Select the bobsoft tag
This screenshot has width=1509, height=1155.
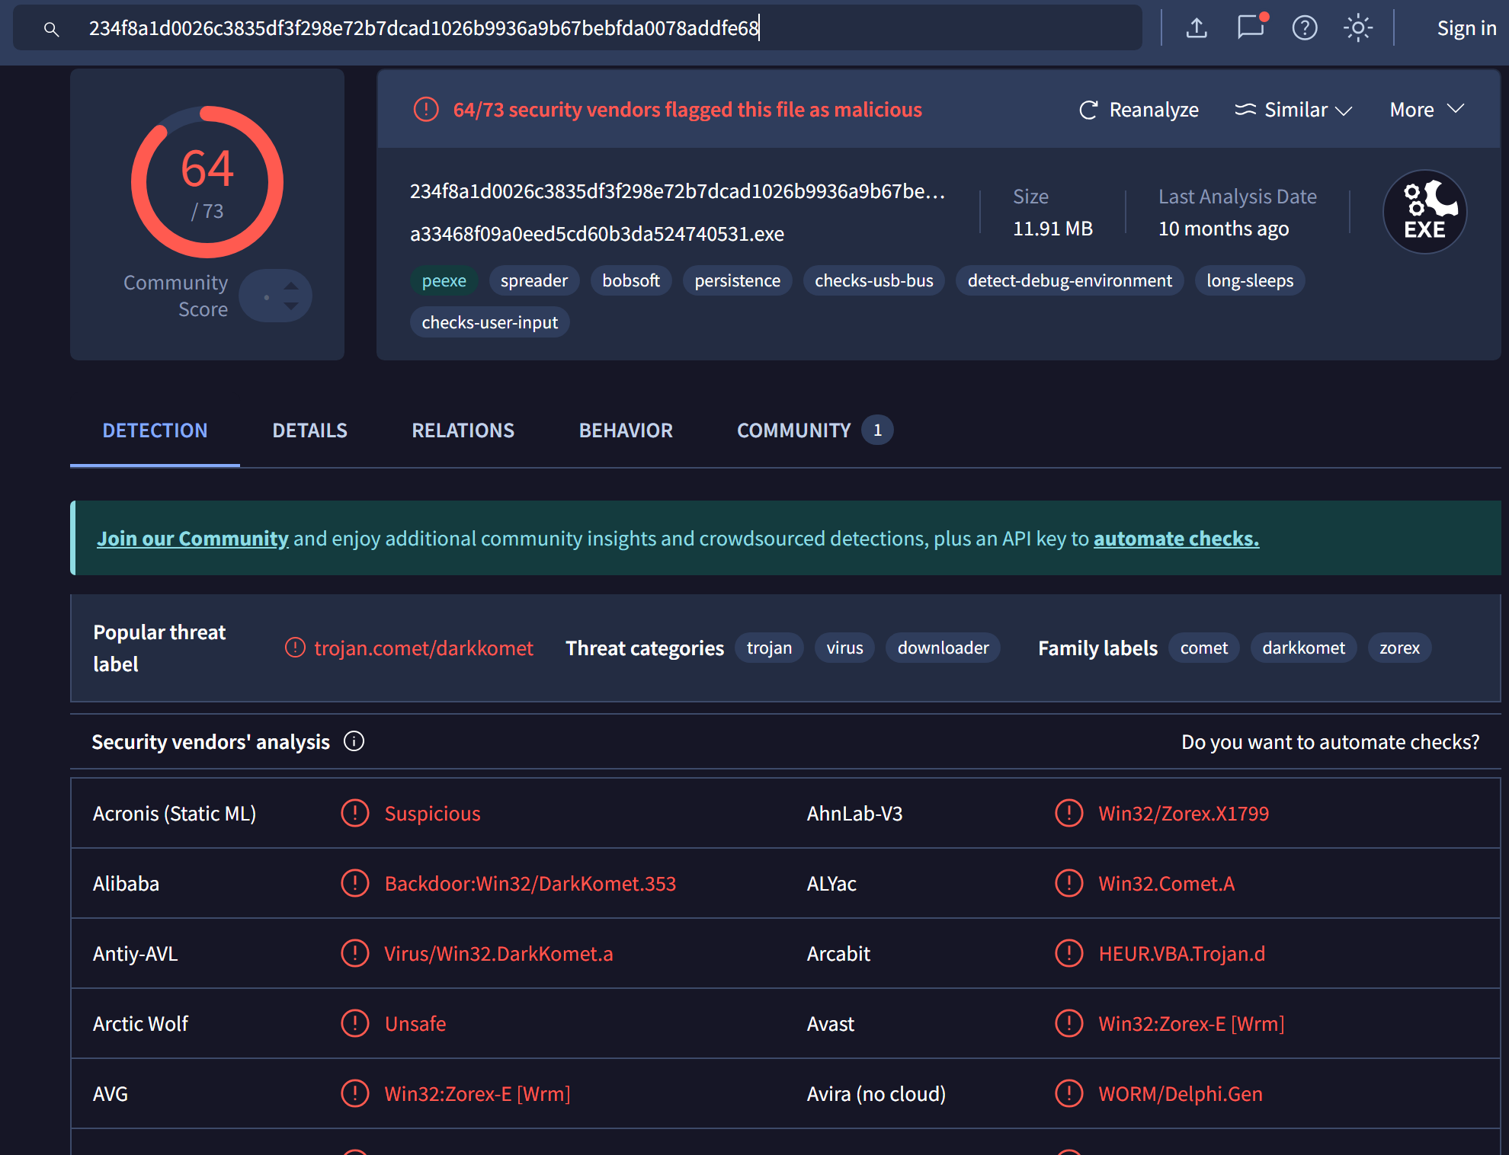(x=631, y=280)
